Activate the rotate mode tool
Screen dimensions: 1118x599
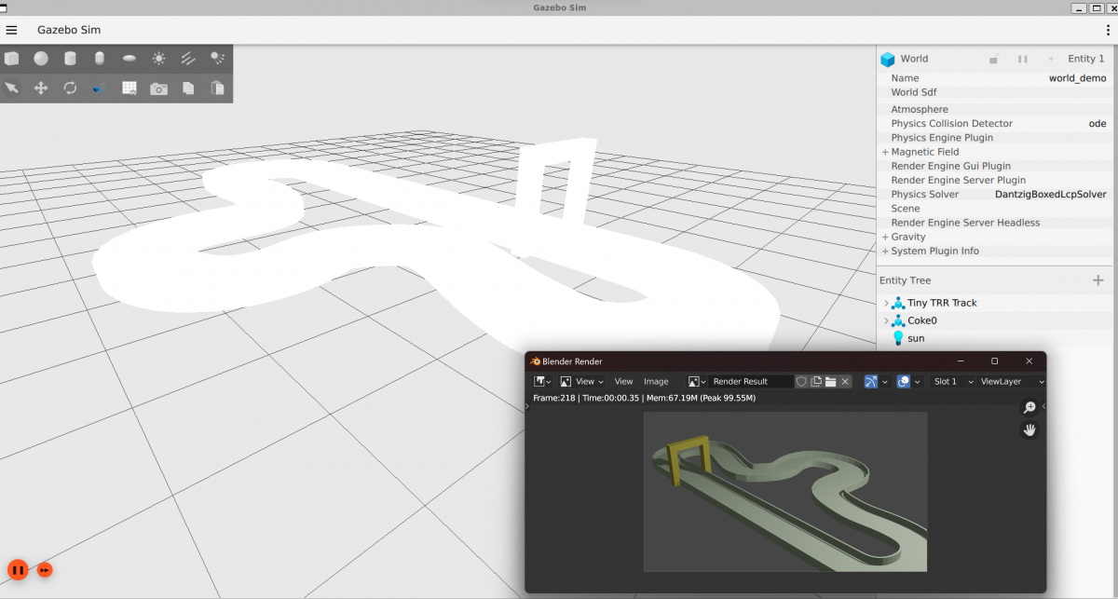tap(70, 88)
